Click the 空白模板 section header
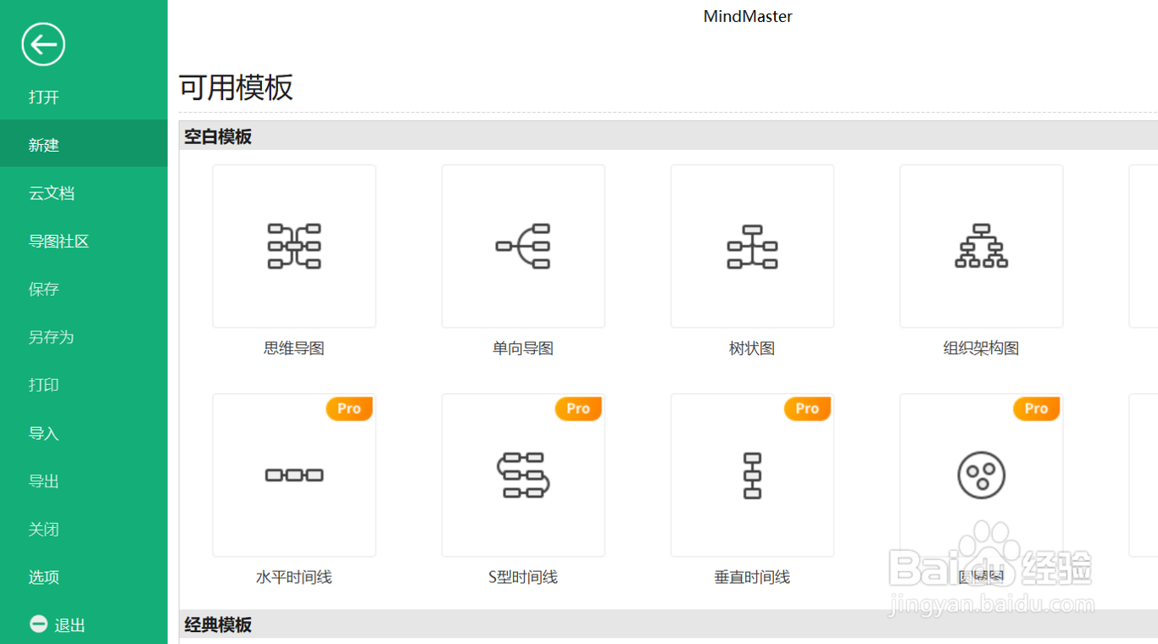 [218, 136]
